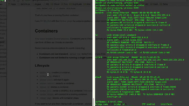The width and height of the screenshot is (189, 106).
Task: Click 'Containers are not transient' bullet text
Action: click(54, 54)
